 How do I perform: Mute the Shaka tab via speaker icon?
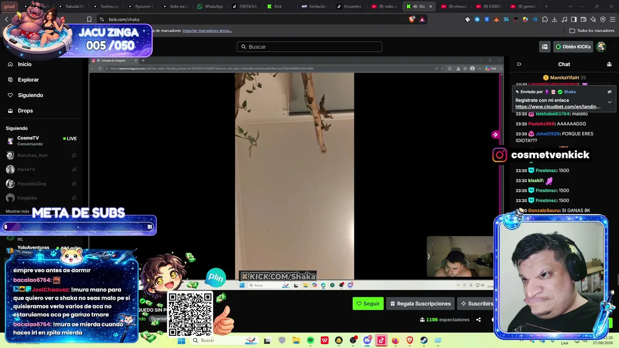[415, 6]
